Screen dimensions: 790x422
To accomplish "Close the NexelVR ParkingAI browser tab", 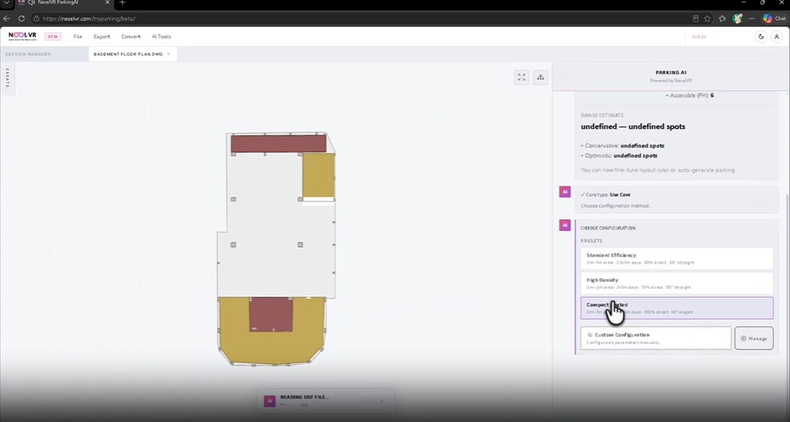I will [108, 2].
